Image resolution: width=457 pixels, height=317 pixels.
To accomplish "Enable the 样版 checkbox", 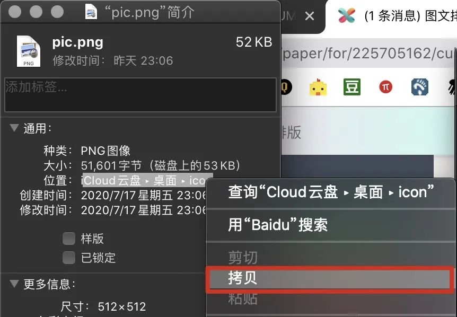I will (x=69, y=239).
